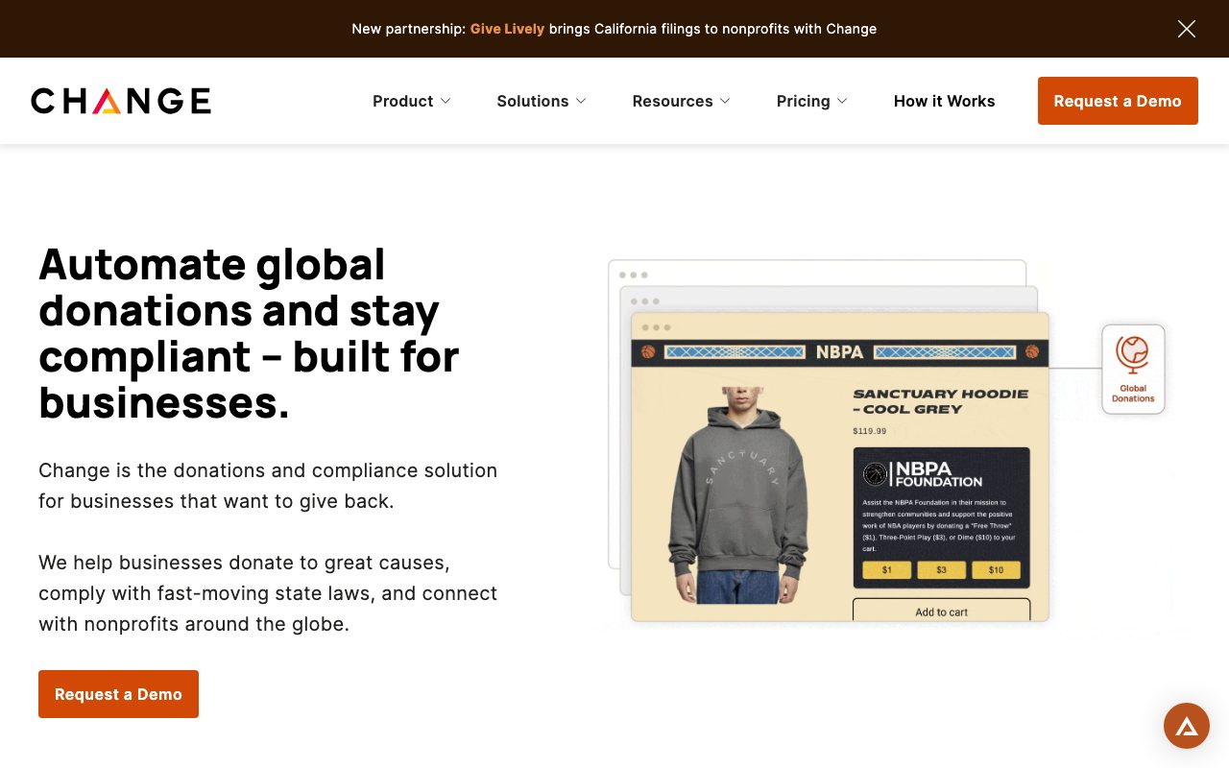Open the Product menu
Viewport: 1229px width, 768px height.
click(x=402, y=101)
